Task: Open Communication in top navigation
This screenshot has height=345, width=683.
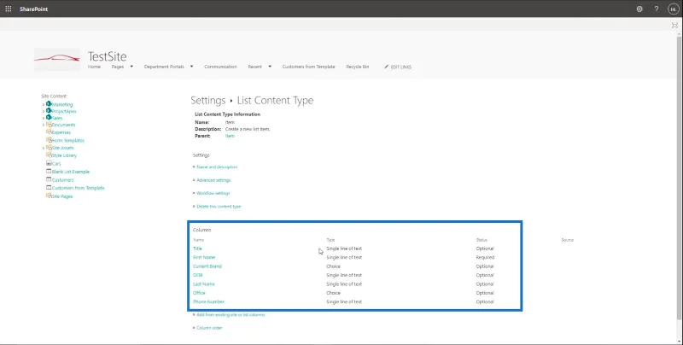Action: 220,67
